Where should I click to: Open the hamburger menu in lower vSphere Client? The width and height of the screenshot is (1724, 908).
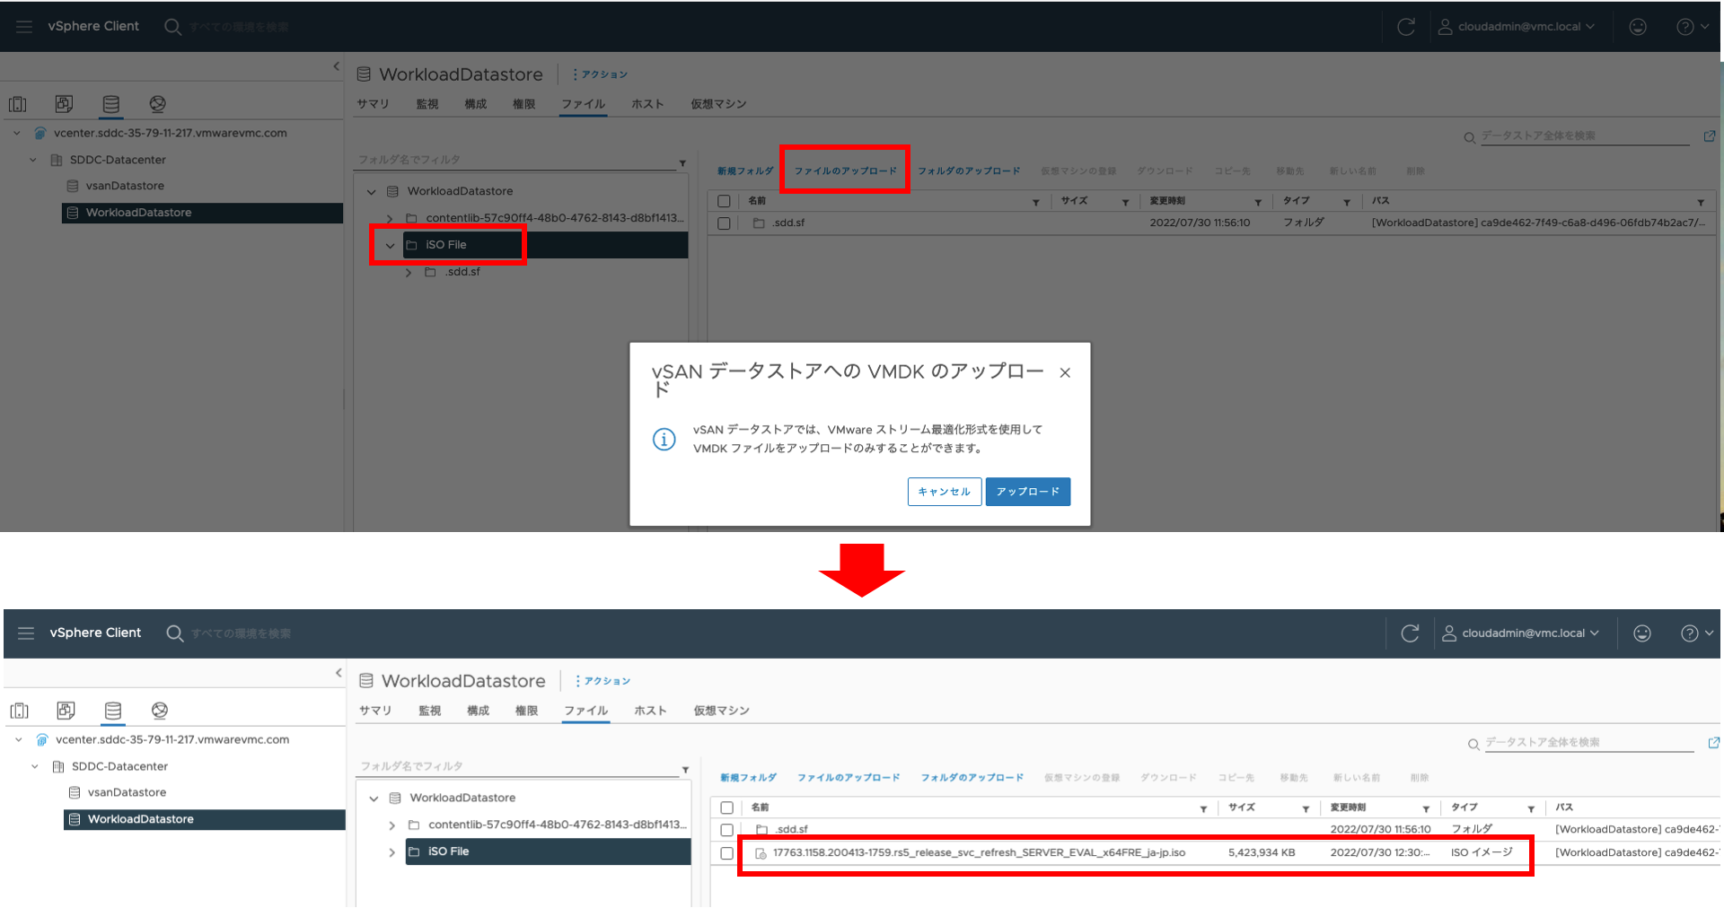tap(26, 633)
